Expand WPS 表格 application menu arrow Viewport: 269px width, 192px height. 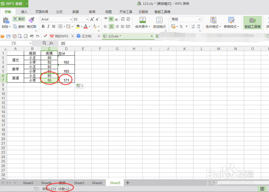[x=26, y=4]
